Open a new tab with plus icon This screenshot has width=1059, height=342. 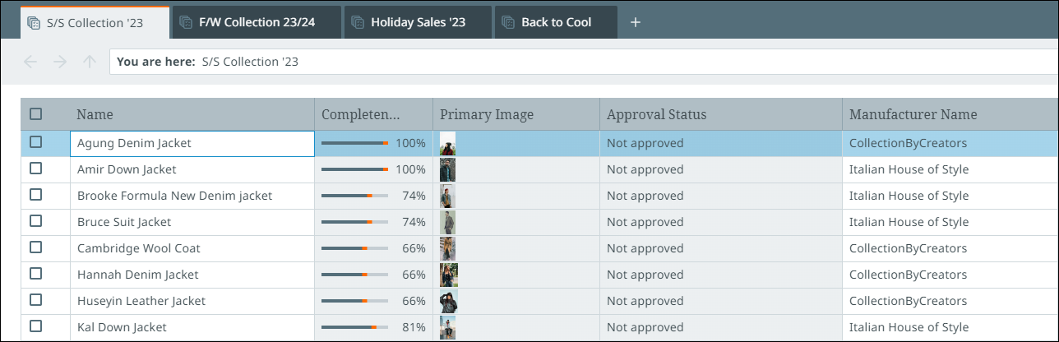click(635, 22)
